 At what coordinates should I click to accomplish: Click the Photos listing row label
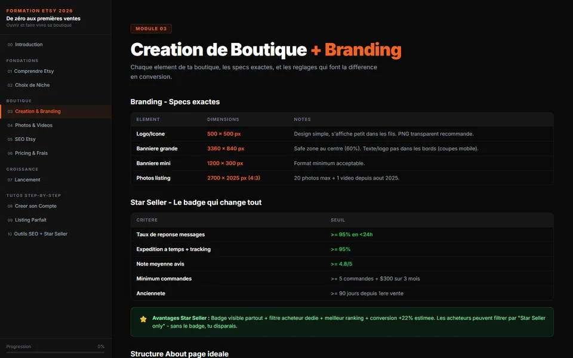(x=153, y=178)
